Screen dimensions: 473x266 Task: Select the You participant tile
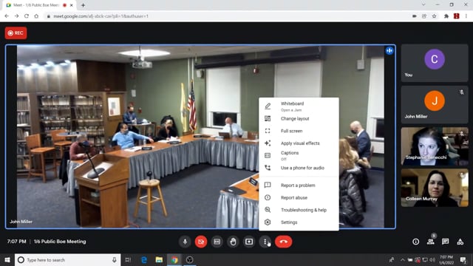tap(435, 64)
